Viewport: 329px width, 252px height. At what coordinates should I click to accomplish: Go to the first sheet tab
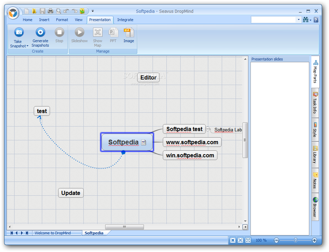click(x=12, y=233)
